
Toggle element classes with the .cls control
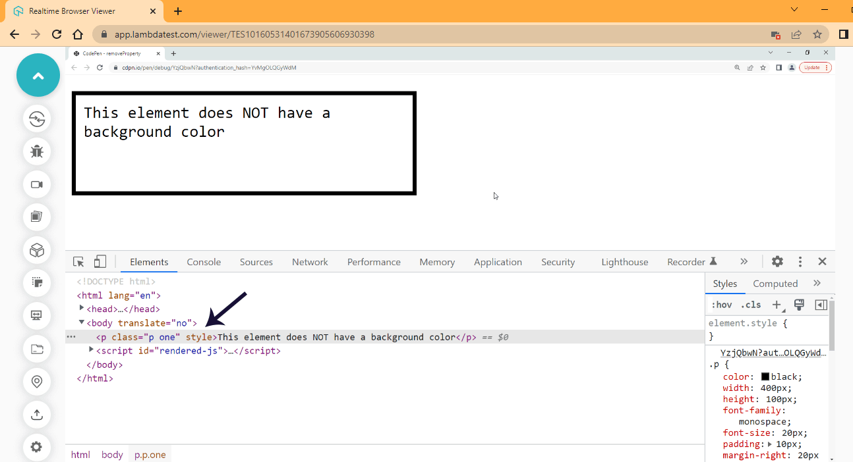tap(750, 304)
